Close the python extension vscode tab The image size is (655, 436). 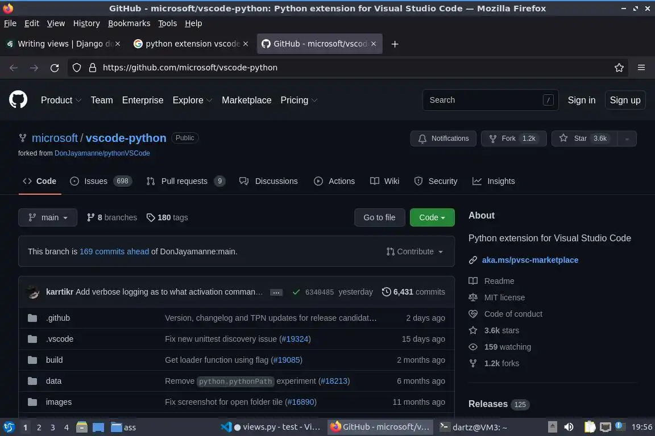pyautogui.click(x=246, y=44)
